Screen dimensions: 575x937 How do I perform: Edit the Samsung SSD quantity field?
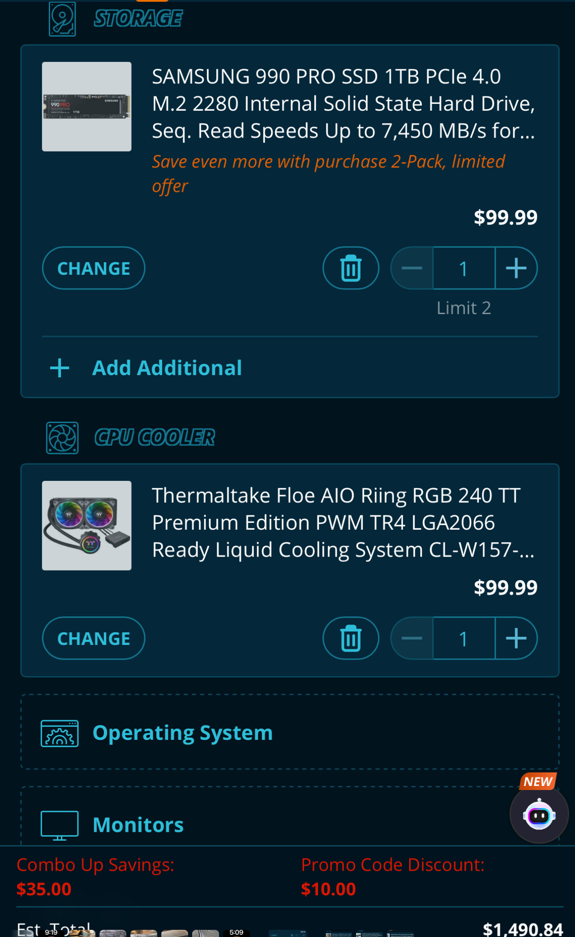click(464, 268)
